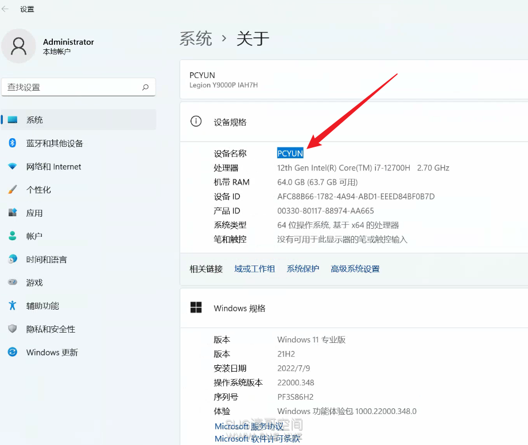This screenshot has height=445, width=528.
Task: Click the 64.0 GB RAM value
Action: tap(317, 182)
